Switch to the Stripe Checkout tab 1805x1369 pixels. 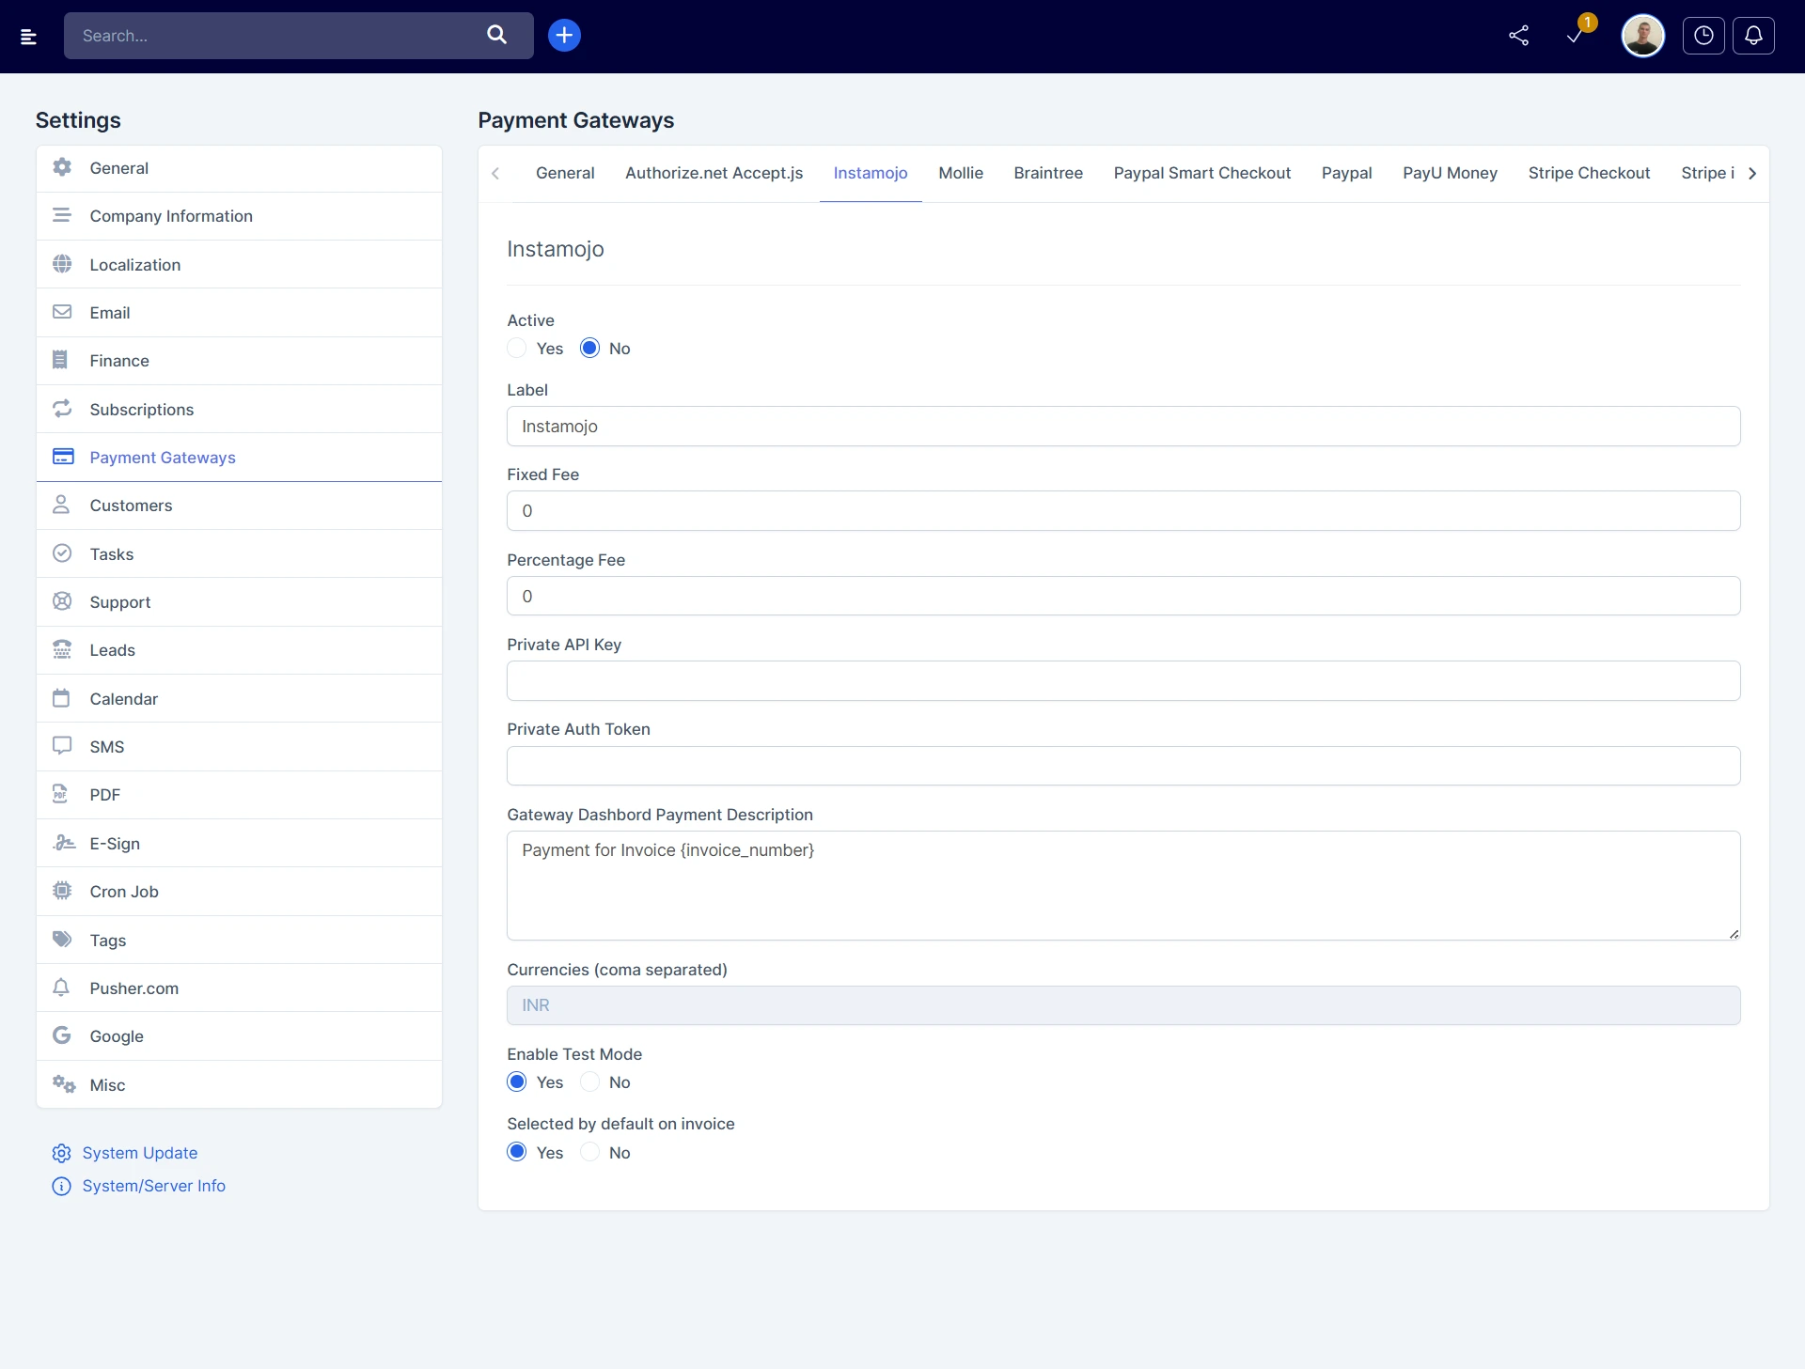click(1588, 173)
